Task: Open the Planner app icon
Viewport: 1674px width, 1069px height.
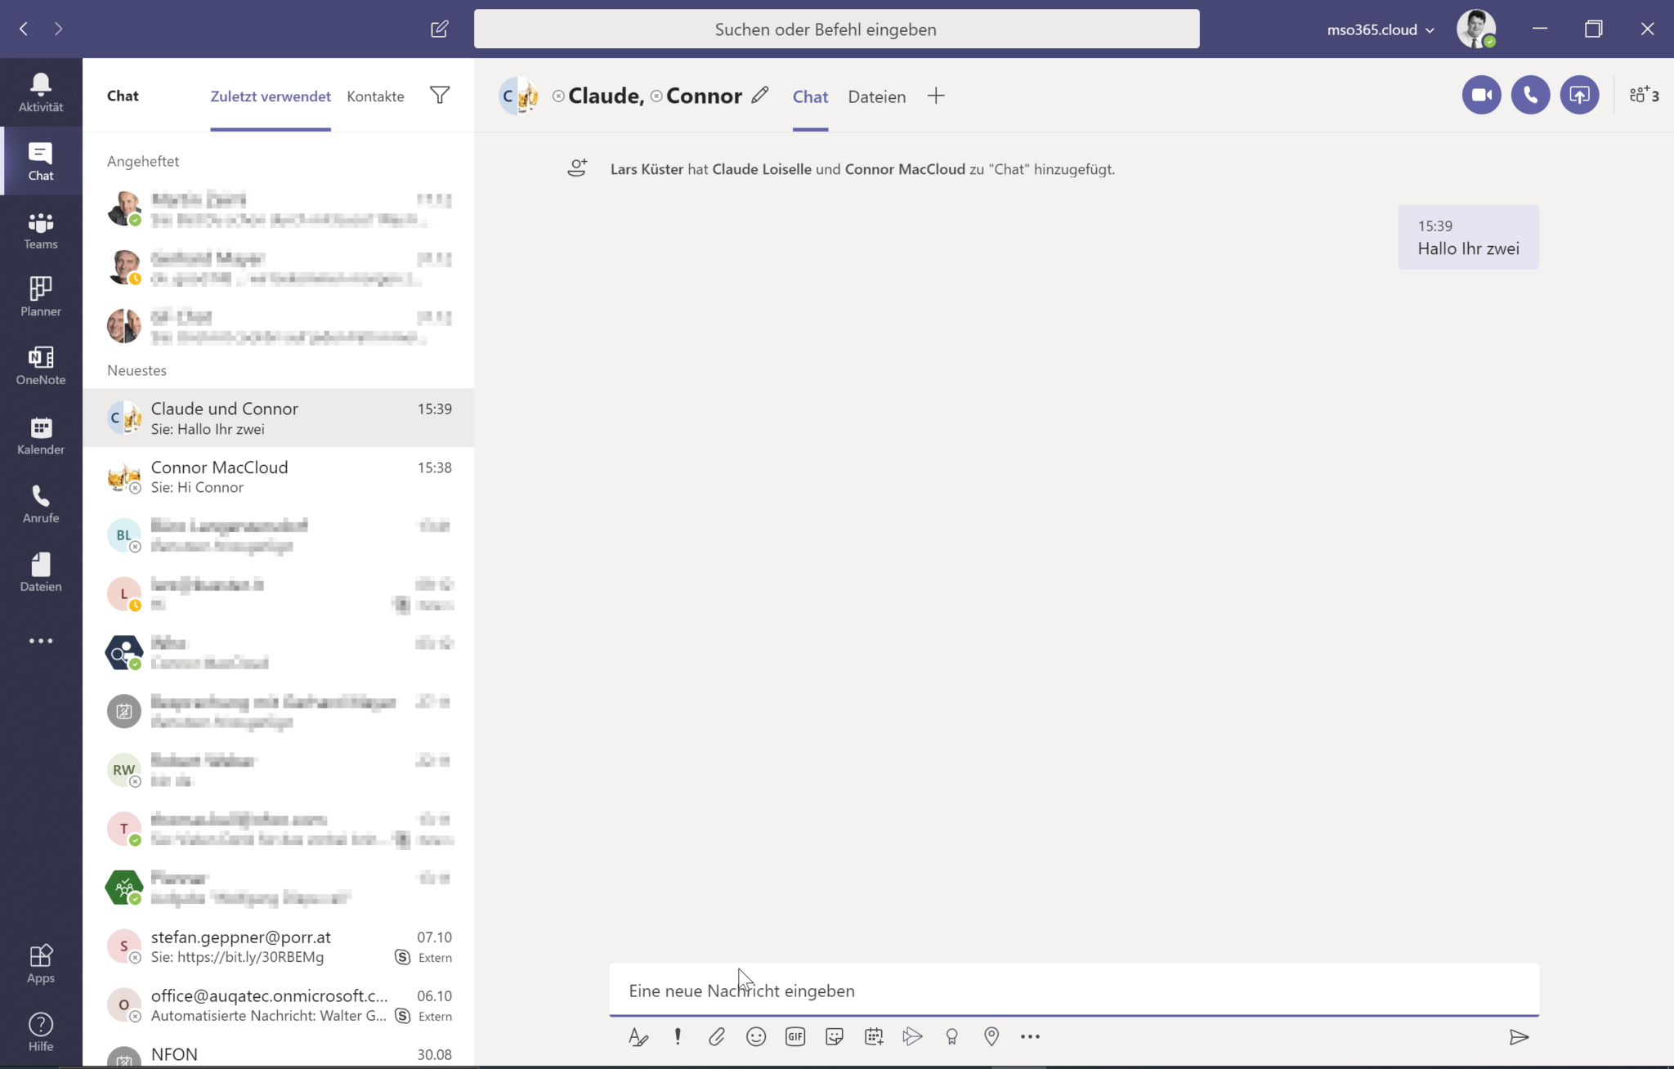Action: coord(41,297)
